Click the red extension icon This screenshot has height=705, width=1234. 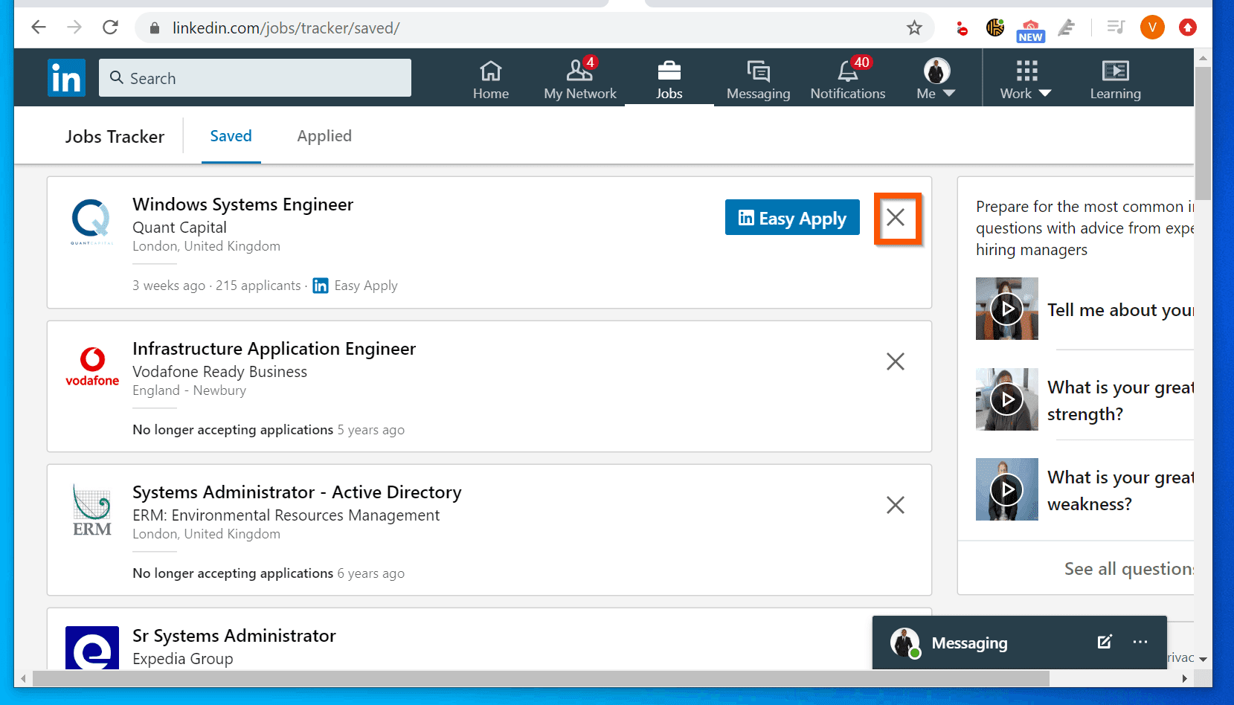pyautogui.click(x=962, y=29)
